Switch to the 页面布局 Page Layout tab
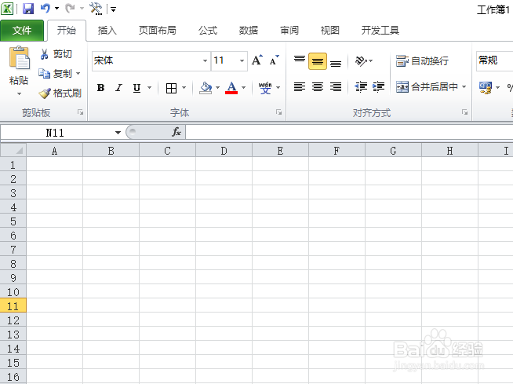513x384 pixels. click(x=158, y=31)
